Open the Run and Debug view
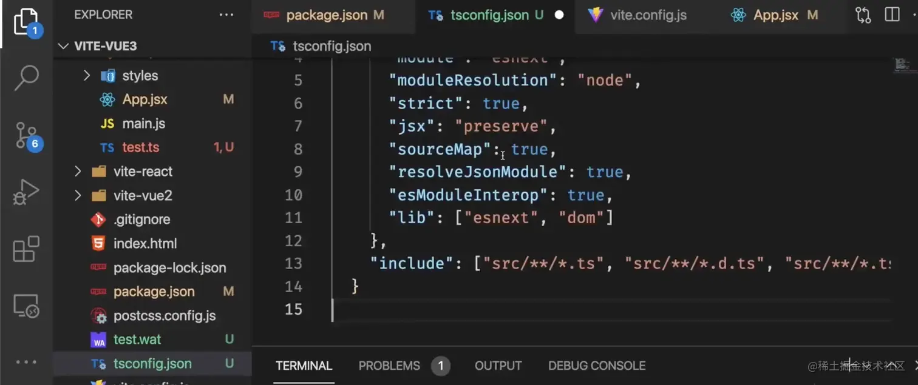918x385 pixels. (26, 192)
